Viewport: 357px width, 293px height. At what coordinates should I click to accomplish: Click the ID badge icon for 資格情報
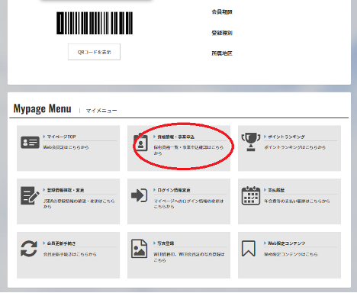point(140,143)
